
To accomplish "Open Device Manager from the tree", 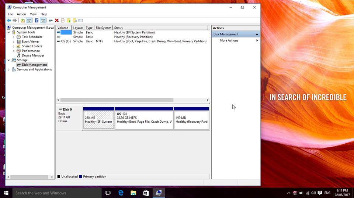I will 33,55.
